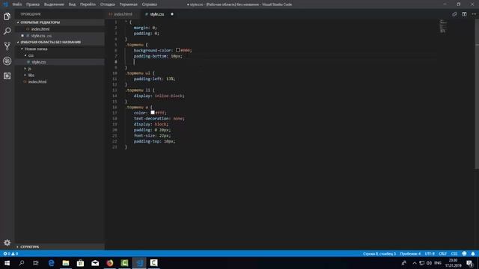Open the File (Файл) menu
479x269 pixels.
(17, 4)
